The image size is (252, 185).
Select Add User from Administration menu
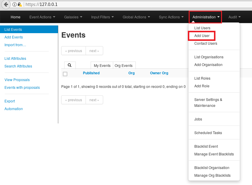pos(202,36)
